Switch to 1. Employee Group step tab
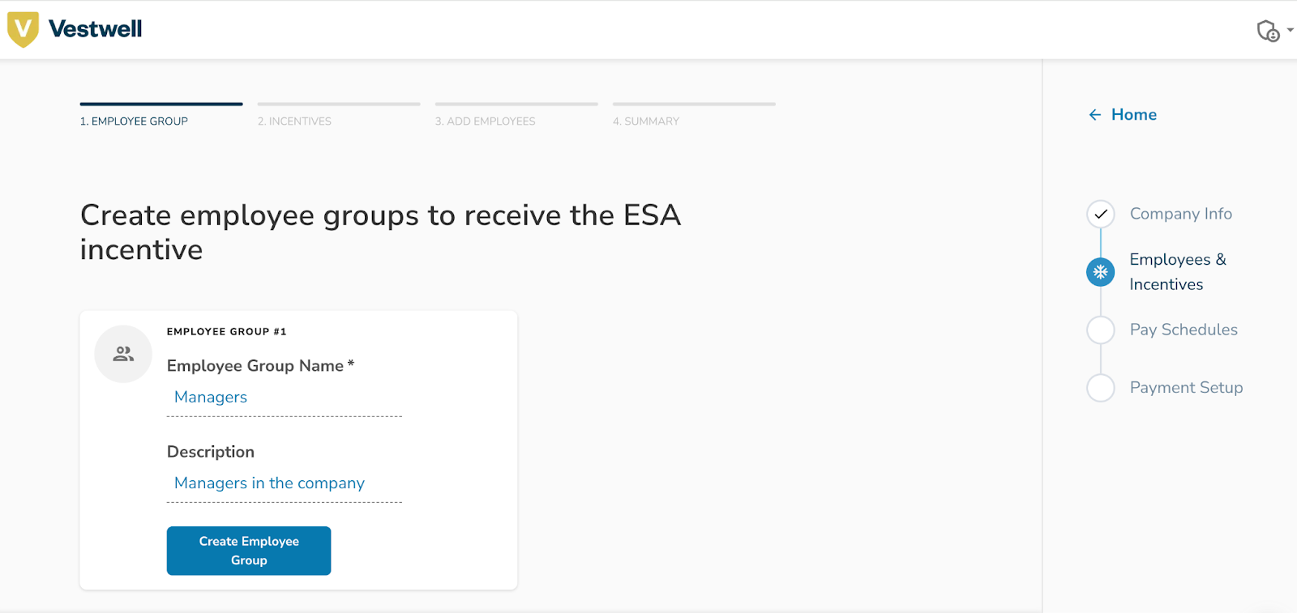1297x613 pixels. pyautogui.click(x=134, y=121)
